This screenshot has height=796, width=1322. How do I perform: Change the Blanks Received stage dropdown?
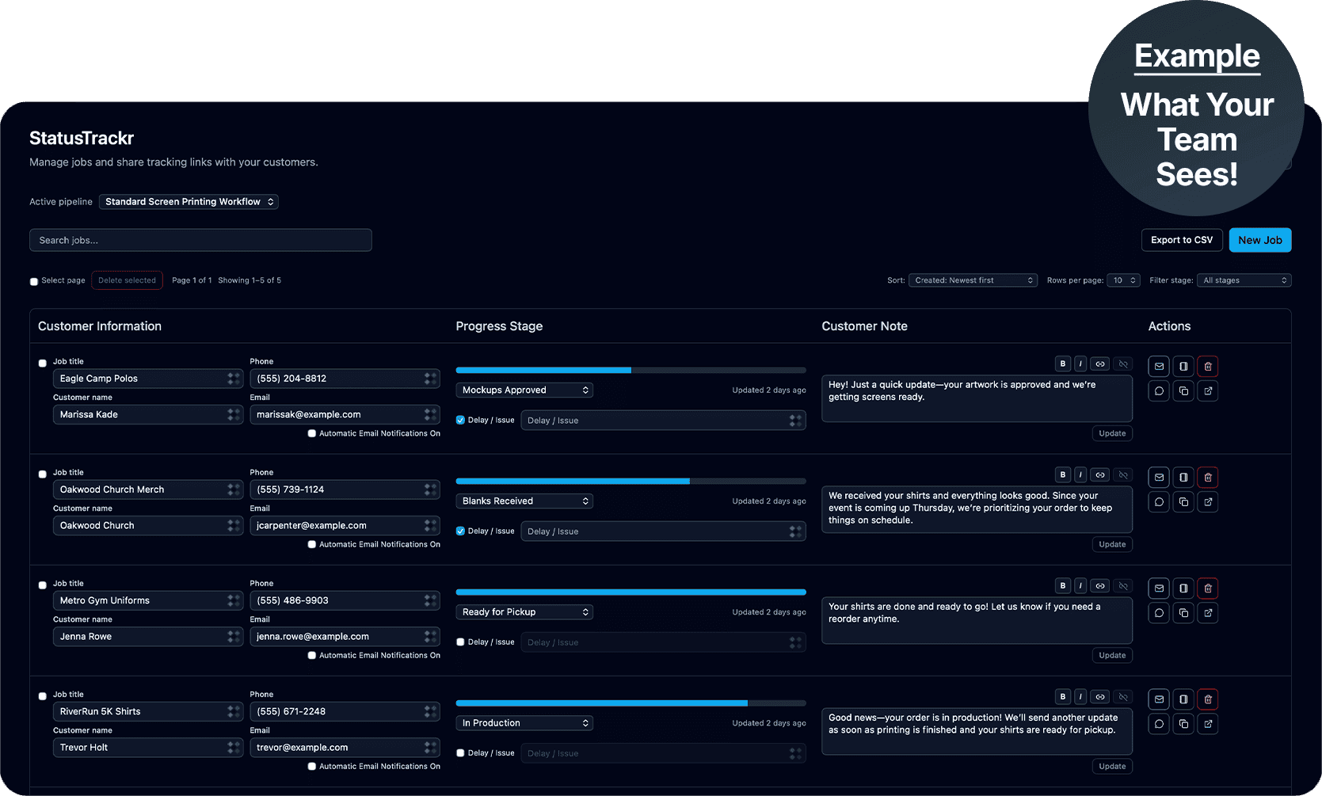(524, 501)
